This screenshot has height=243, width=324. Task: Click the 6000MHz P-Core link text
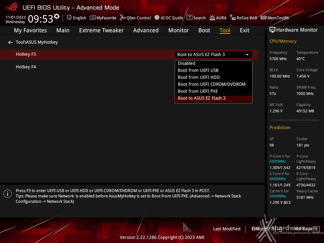[x=278, y=161]
